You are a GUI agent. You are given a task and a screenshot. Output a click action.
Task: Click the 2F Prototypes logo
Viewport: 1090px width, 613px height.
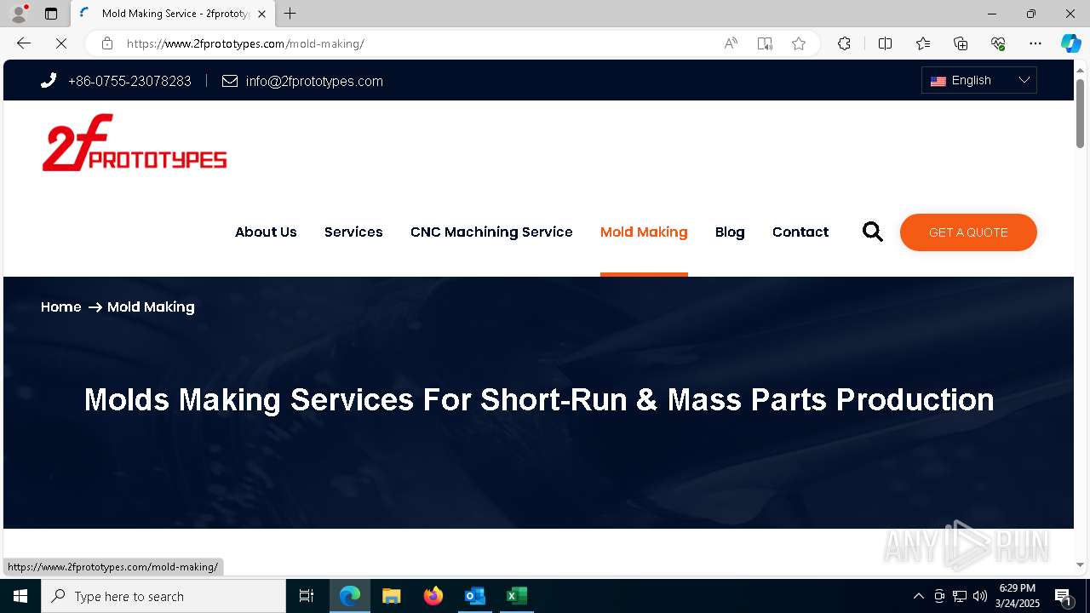pos(135,143)
